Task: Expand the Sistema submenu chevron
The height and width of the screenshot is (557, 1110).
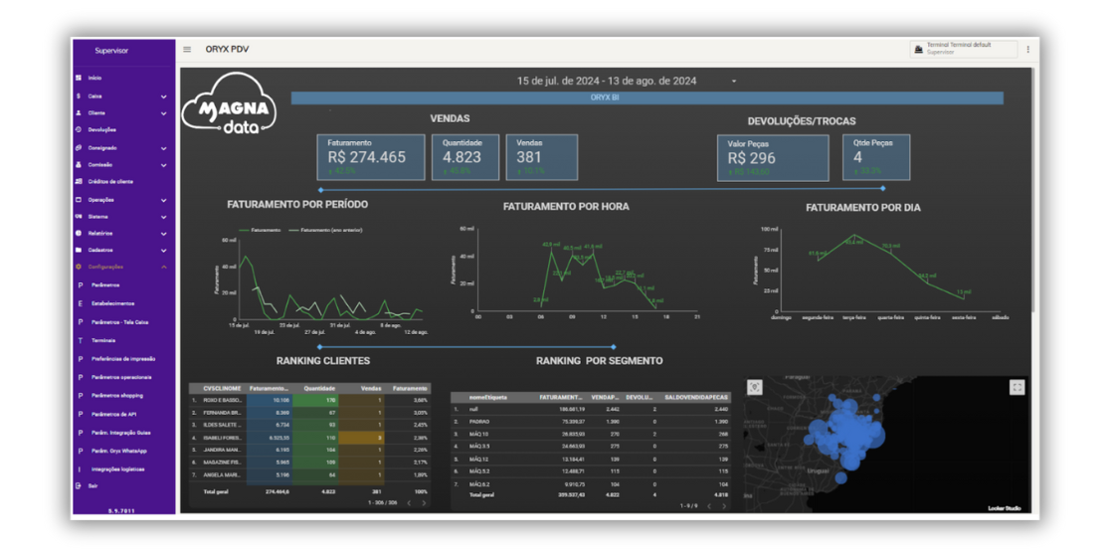Action: click(x=163, y=217)
